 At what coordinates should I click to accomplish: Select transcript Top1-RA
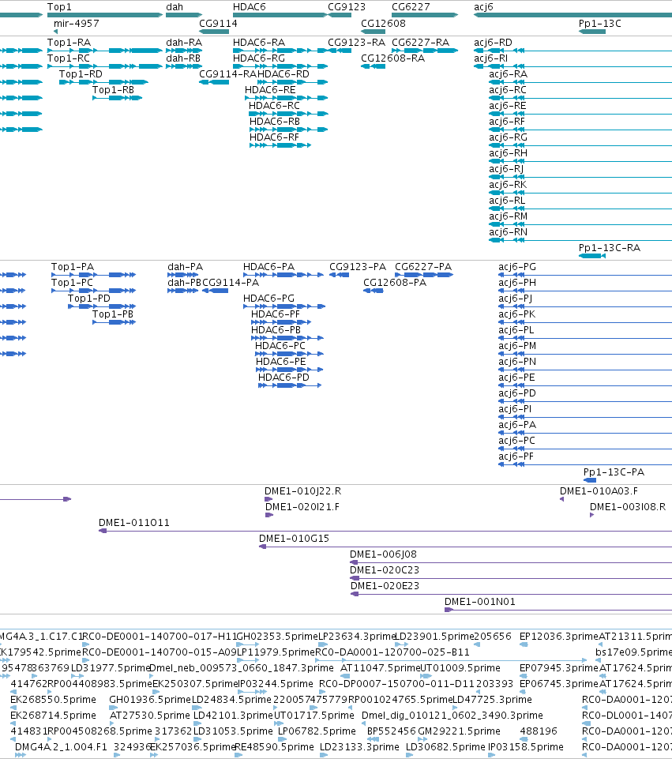tap(105, 51)
